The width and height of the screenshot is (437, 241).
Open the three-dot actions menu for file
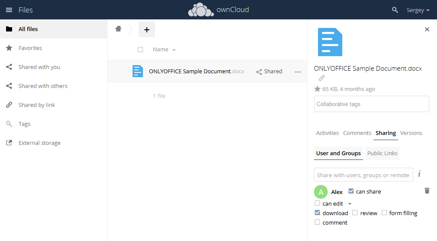[x=298, y=72]
